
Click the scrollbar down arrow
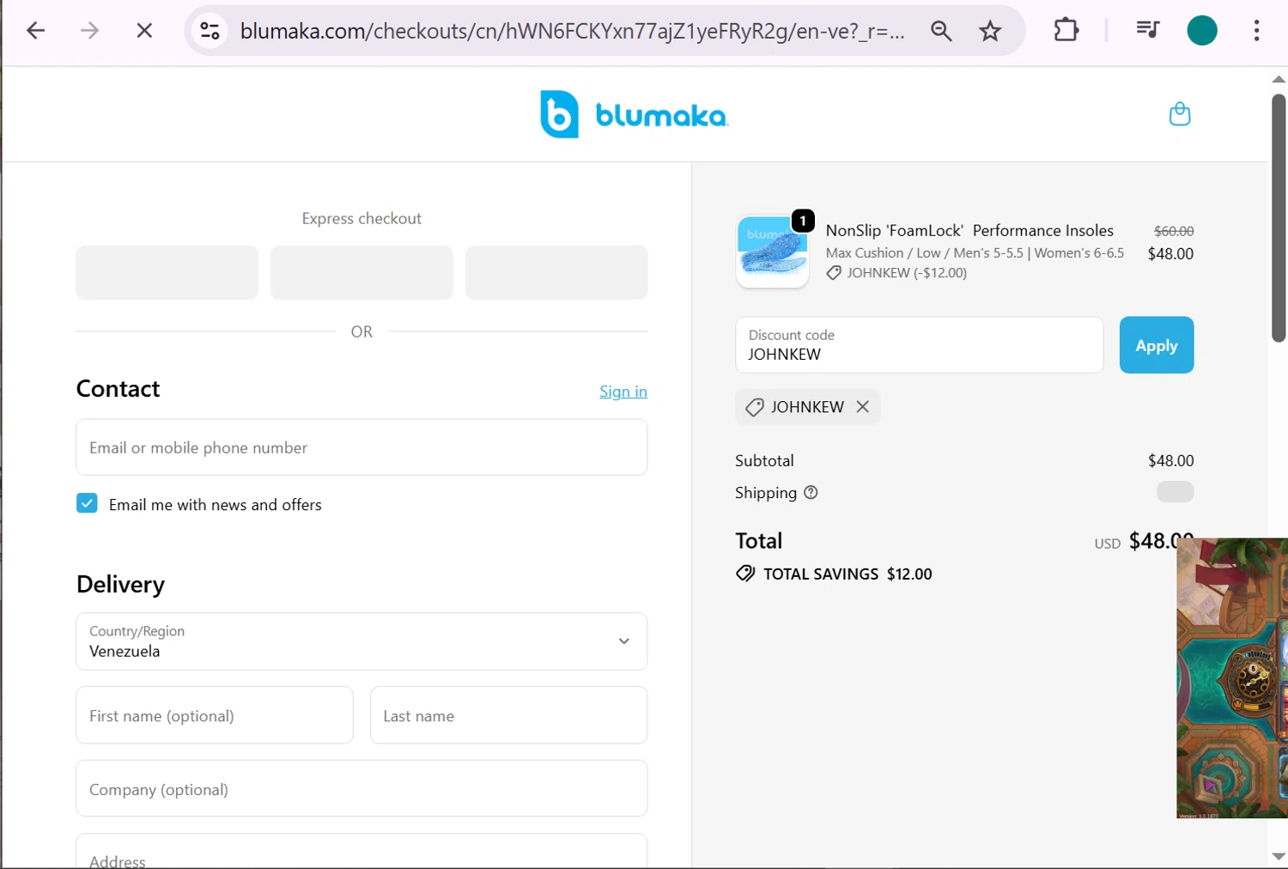tap(1278, 856)
